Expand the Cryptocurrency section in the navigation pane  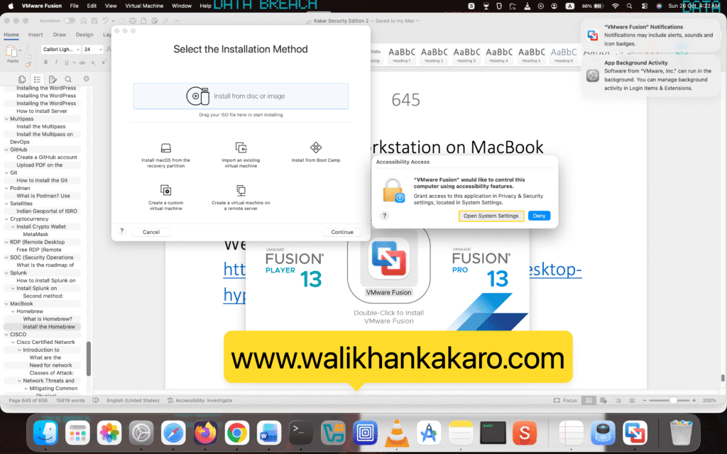coord(6,218)
